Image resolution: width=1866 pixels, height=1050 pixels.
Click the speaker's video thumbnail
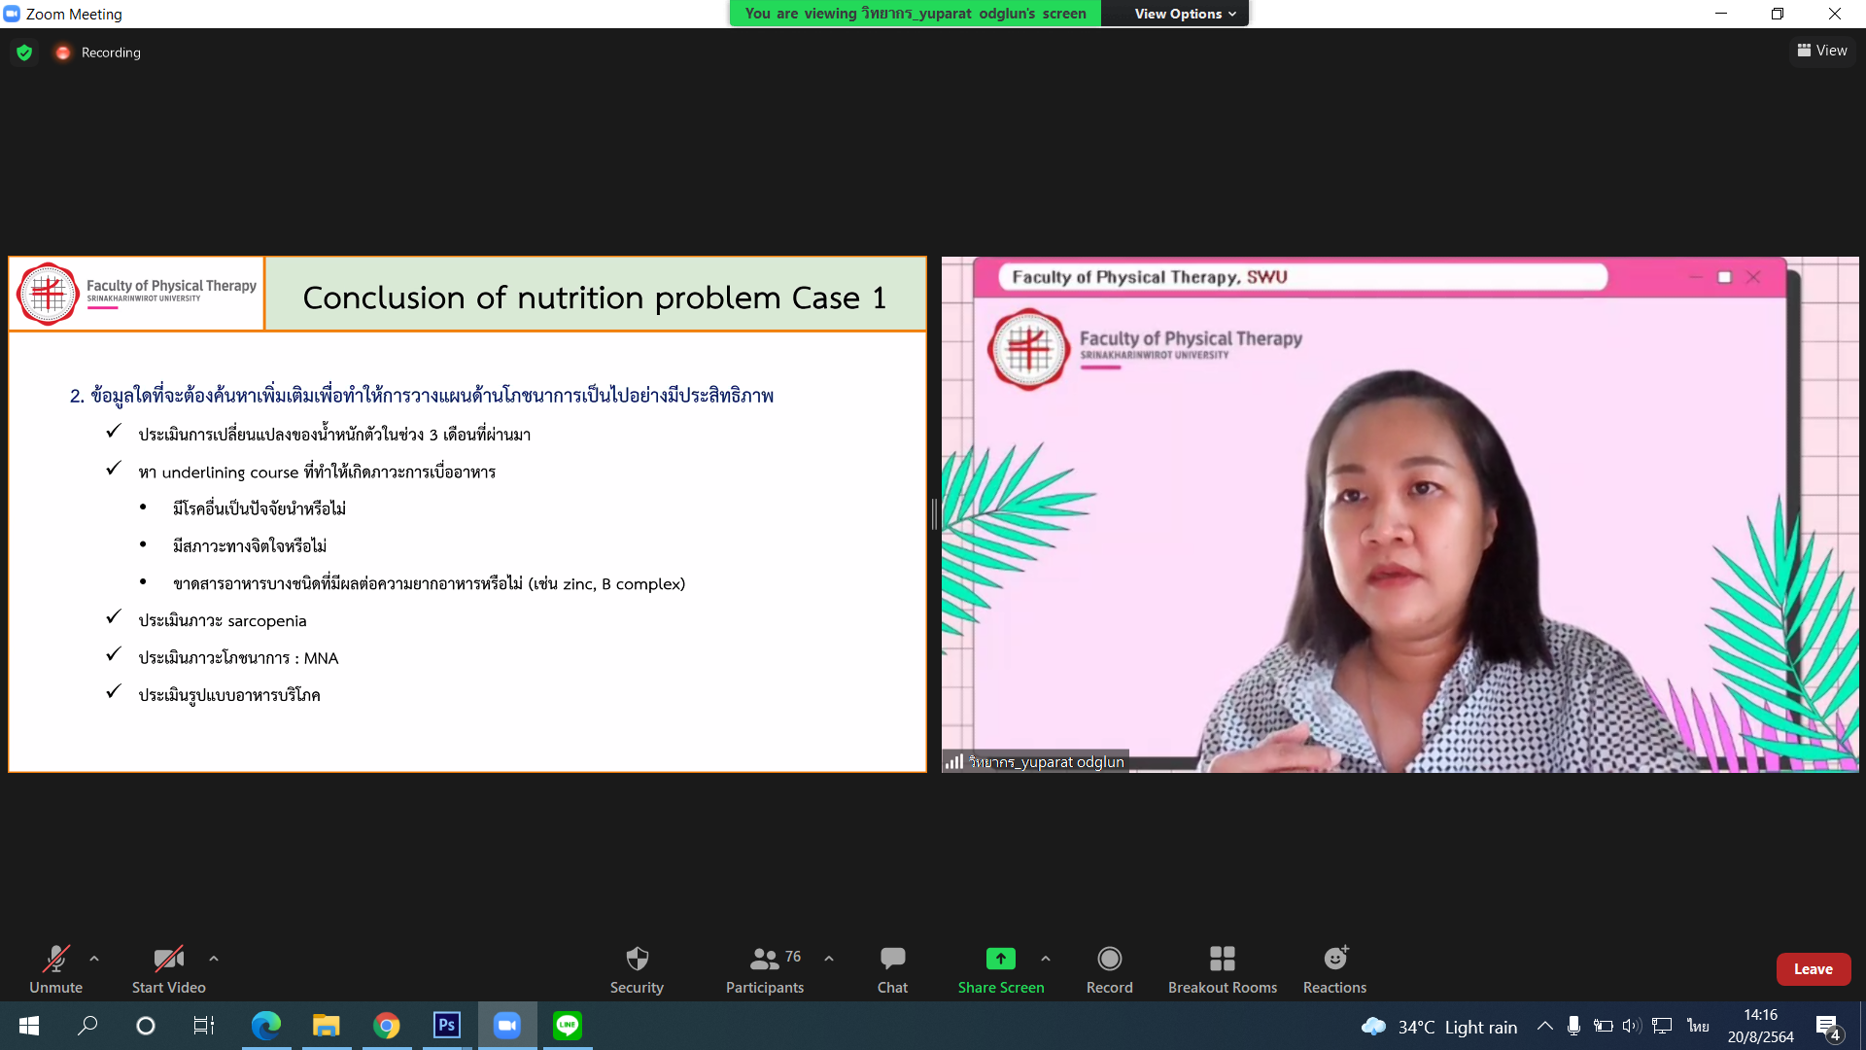pyautogui.click(x=1399, y=515)
